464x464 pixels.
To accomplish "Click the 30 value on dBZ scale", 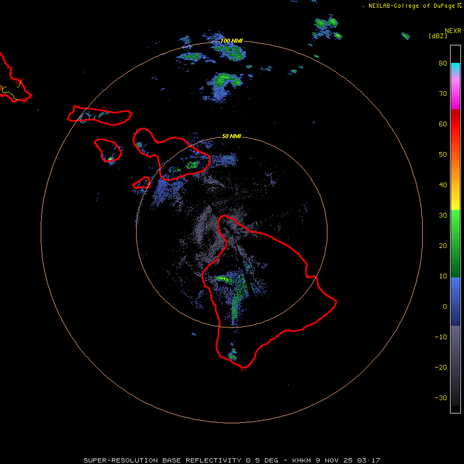I will (x=443, y=216).
